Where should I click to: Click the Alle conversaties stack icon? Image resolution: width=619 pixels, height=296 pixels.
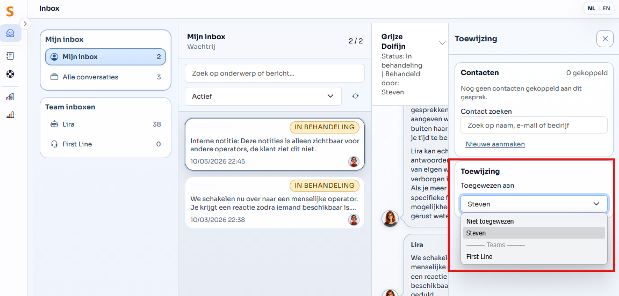click(54, 77)
